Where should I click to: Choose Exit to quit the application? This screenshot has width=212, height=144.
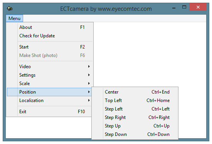click(x=49, y=112)
